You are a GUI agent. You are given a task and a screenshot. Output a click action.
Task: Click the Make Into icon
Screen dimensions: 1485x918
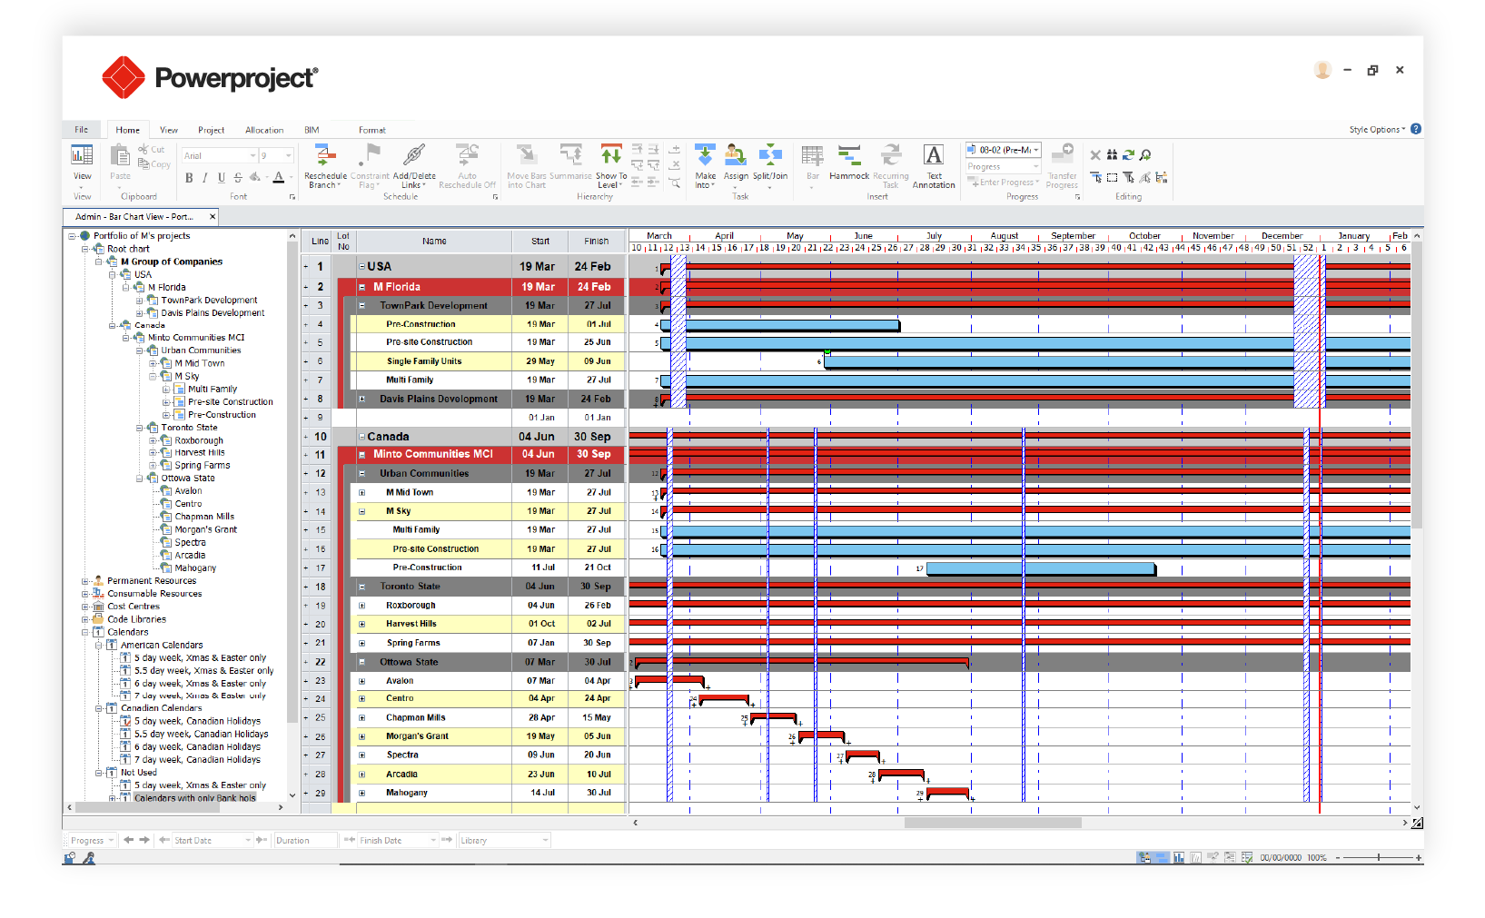(x=705, y=155)
